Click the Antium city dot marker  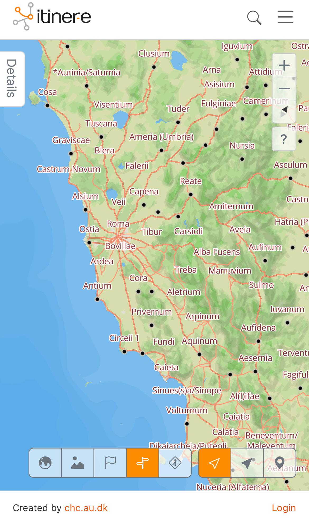click(x=97, y=299)
